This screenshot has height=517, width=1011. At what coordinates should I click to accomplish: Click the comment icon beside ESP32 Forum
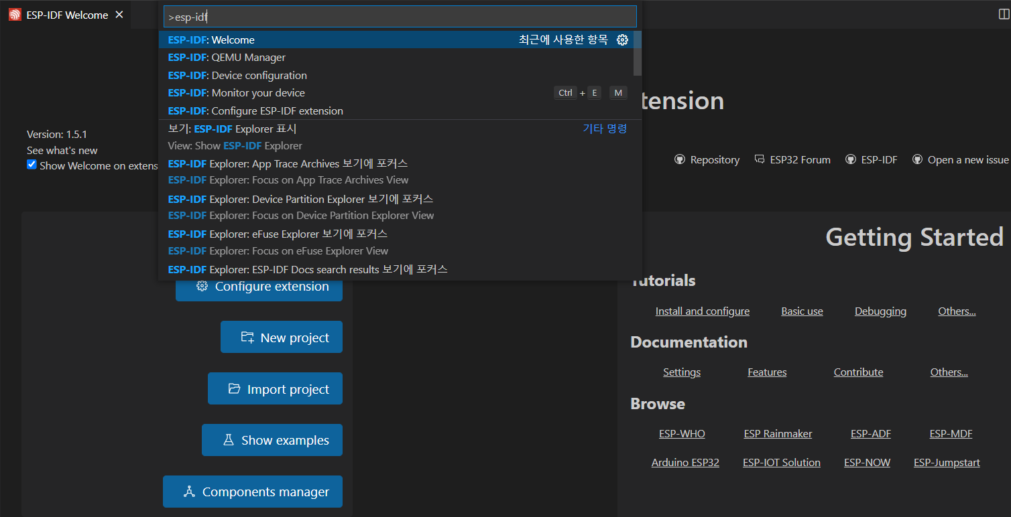(760, 159)
